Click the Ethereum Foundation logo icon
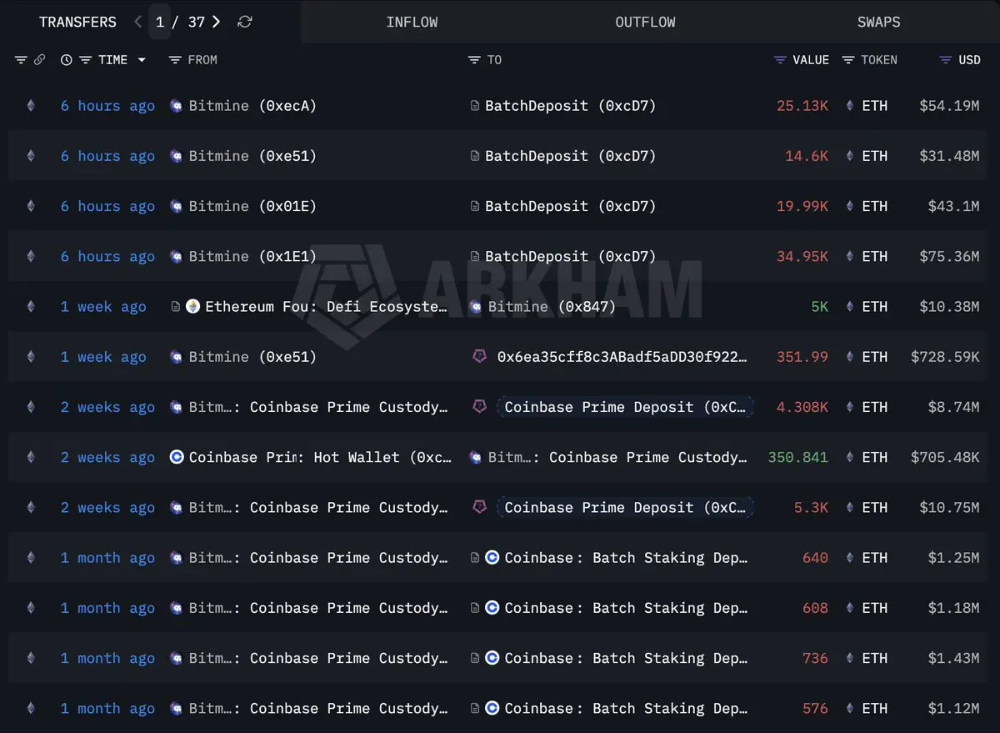 192,306
